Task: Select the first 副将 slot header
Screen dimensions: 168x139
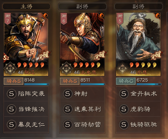Action: click(82, 7)
